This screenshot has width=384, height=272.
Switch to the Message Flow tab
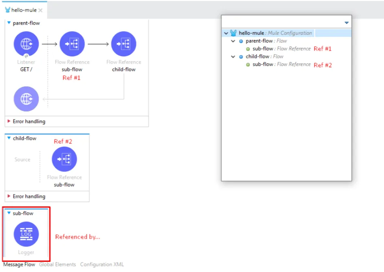pyautogui.click(x=19, y=265)
